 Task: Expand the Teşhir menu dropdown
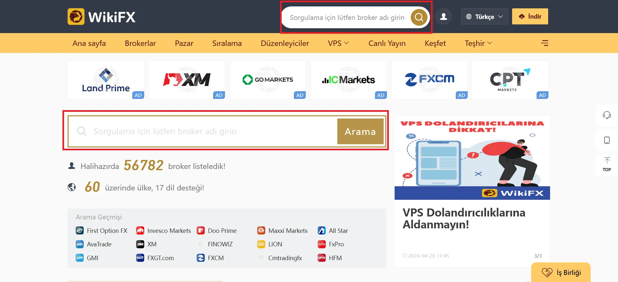478,43
